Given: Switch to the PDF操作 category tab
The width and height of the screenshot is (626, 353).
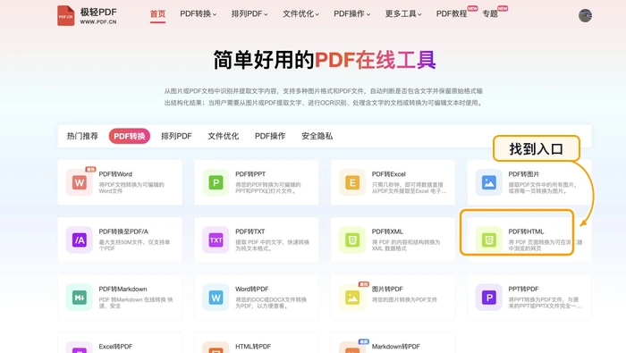Looking at the screenshot, I should click(270, 136).
